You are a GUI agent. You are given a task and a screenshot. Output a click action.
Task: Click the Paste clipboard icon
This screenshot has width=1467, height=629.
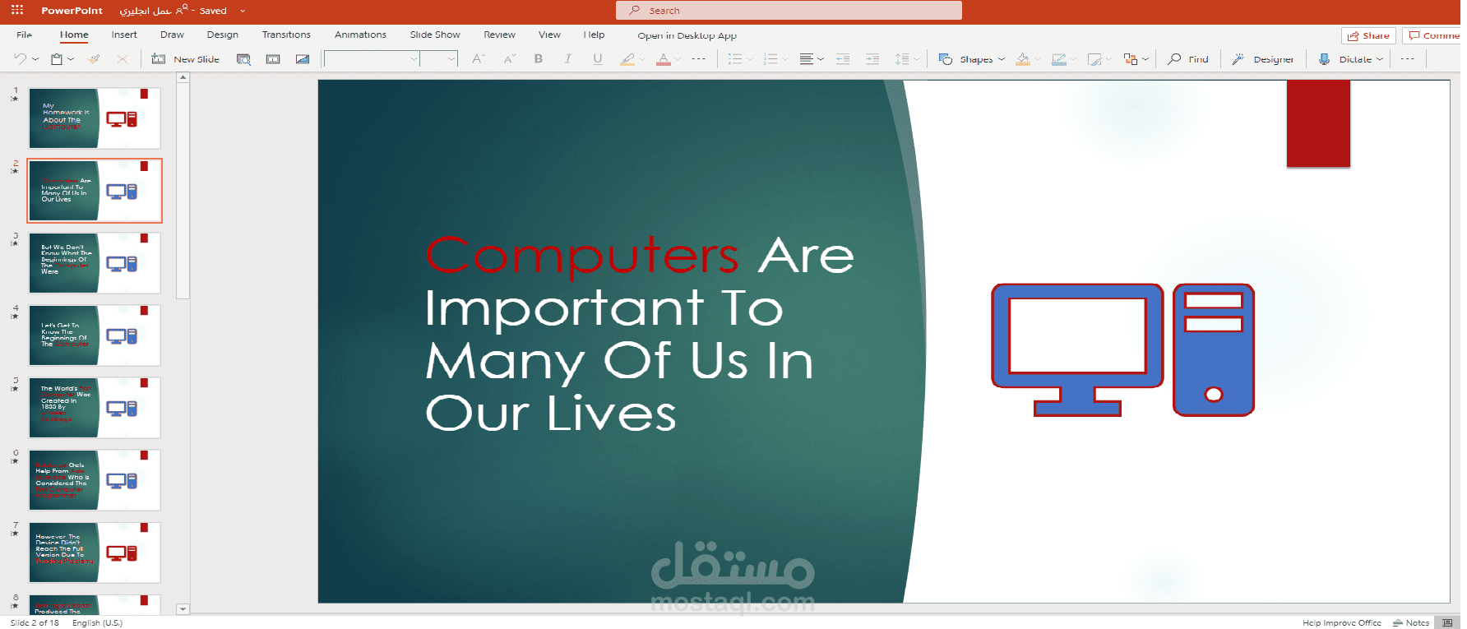[x=57, y=59]
